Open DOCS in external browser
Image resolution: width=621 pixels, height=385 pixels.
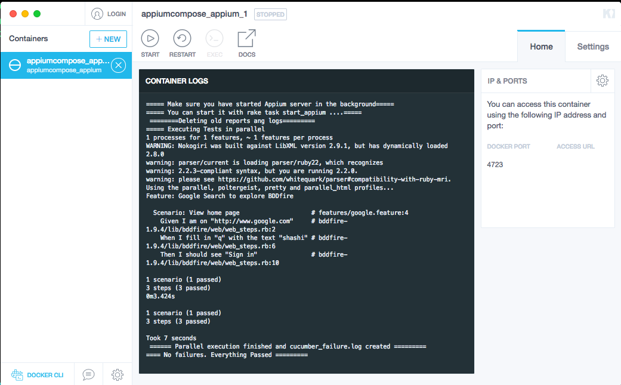coord(246,39)
